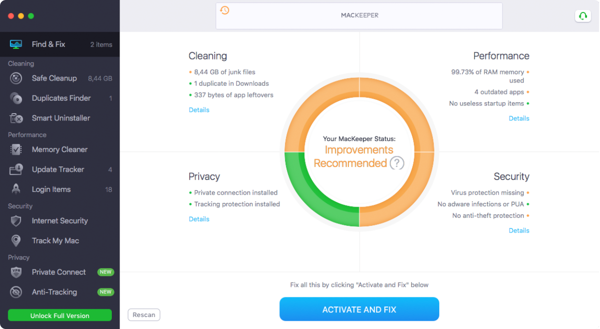This screenshot has width=600, height=329.
Task: Go to Memory Cleaner section
Action: [x=60, y=150]
